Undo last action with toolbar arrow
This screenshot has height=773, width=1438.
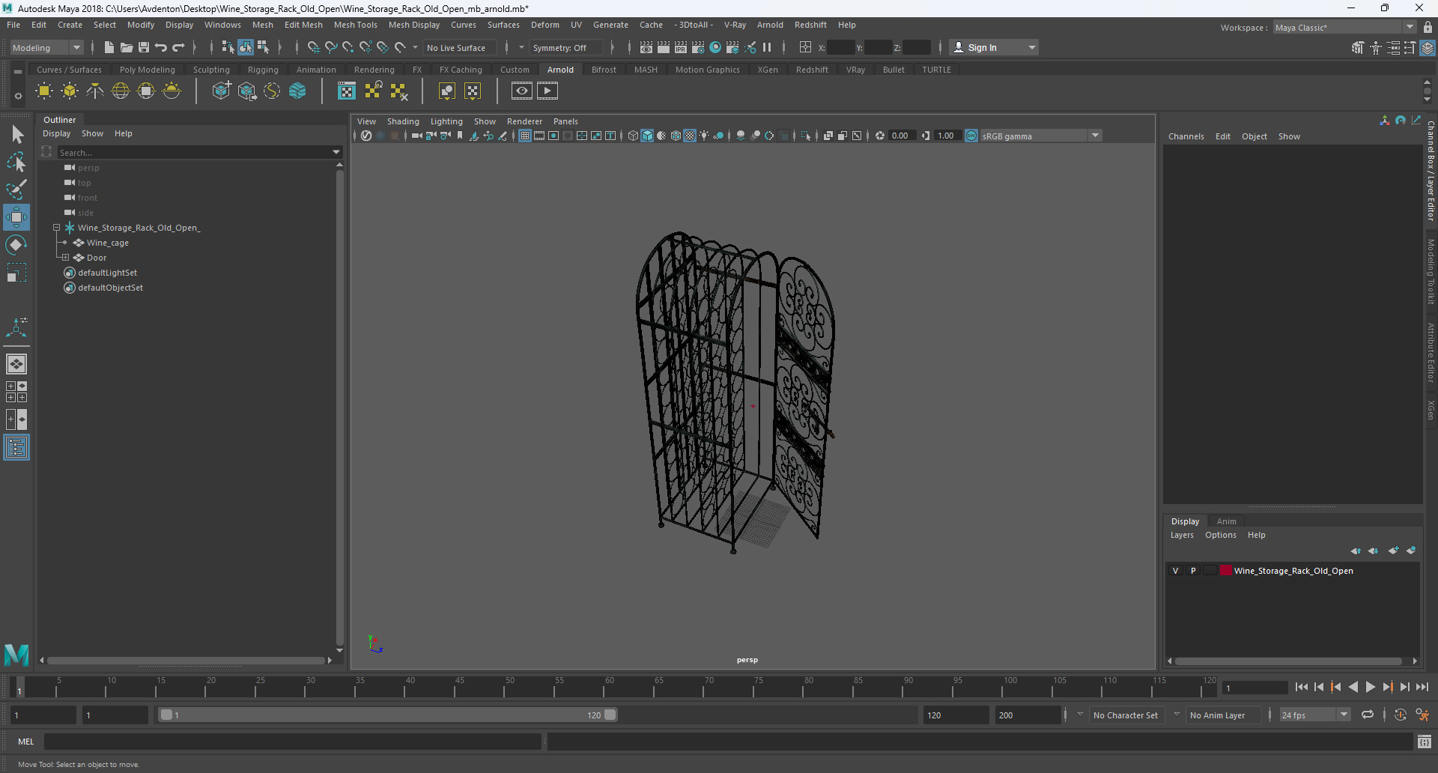pyautogui.click(x=161, y=47)
